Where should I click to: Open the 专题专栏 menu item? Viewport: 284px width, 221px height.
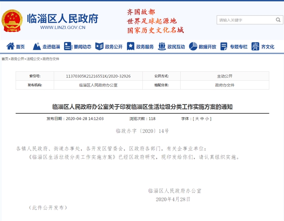point(239,47)
